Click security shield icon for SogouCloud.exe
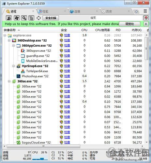Viewport: 151px width, 163px height. 61,142
